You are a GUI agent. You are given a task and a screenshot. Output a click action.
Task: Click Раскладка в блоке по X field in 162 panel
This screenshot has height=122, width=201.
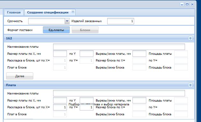[x=60, y=61]
